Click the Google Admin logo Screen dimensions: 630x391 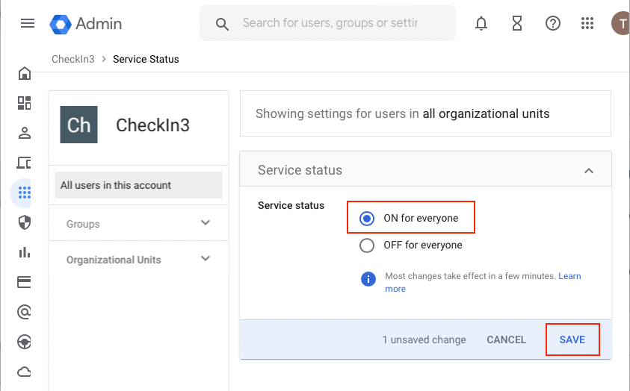[x=86, y=24]
